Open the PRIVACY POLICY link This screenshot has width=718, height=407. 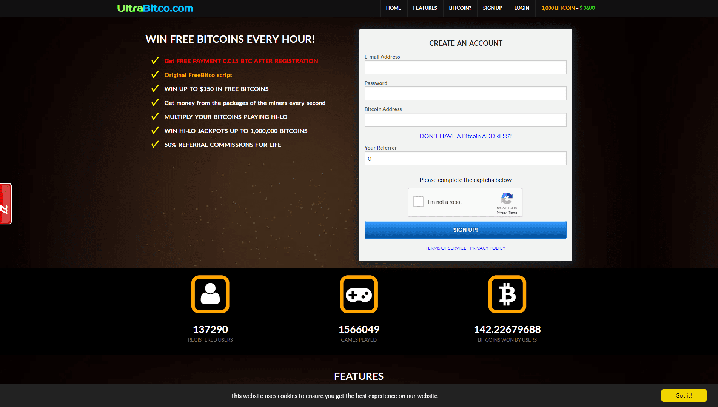click(x=487, y=248)
